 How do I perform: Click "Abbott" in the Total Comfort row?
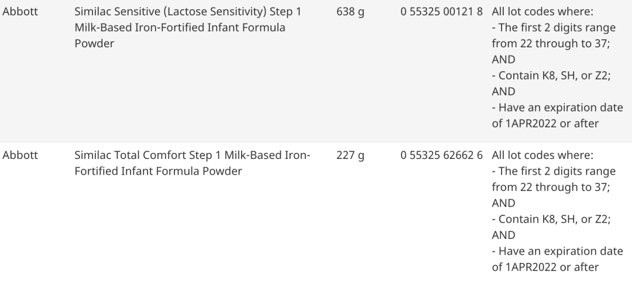(x=21, y=156)
